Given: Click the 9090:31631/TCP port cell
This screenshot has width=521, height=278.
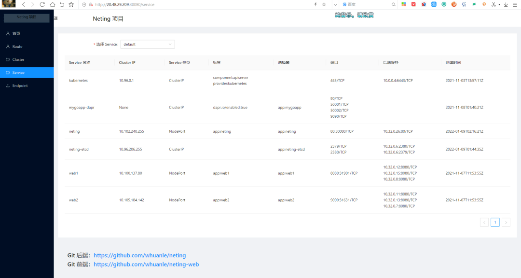Looking at the screenshot, I should coord(344,200).
